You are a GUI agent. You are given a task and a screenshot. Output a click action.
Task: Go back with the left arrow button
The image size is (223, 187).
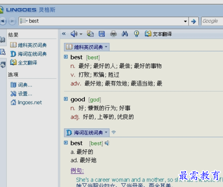[x=3, y=21]
